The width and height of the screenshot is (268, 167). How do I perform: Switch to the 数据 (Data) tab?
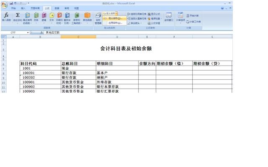(x=57, y=8)
